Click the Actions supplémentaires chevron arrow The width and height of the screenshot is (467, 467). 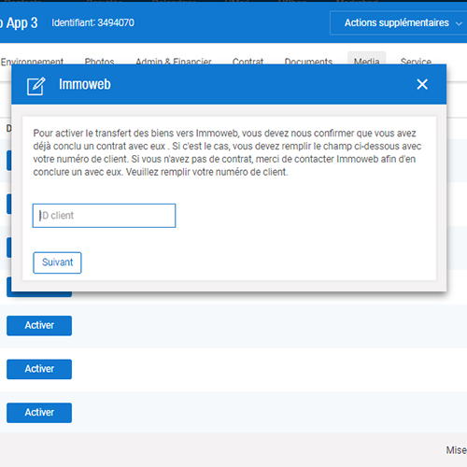[459, 23]
